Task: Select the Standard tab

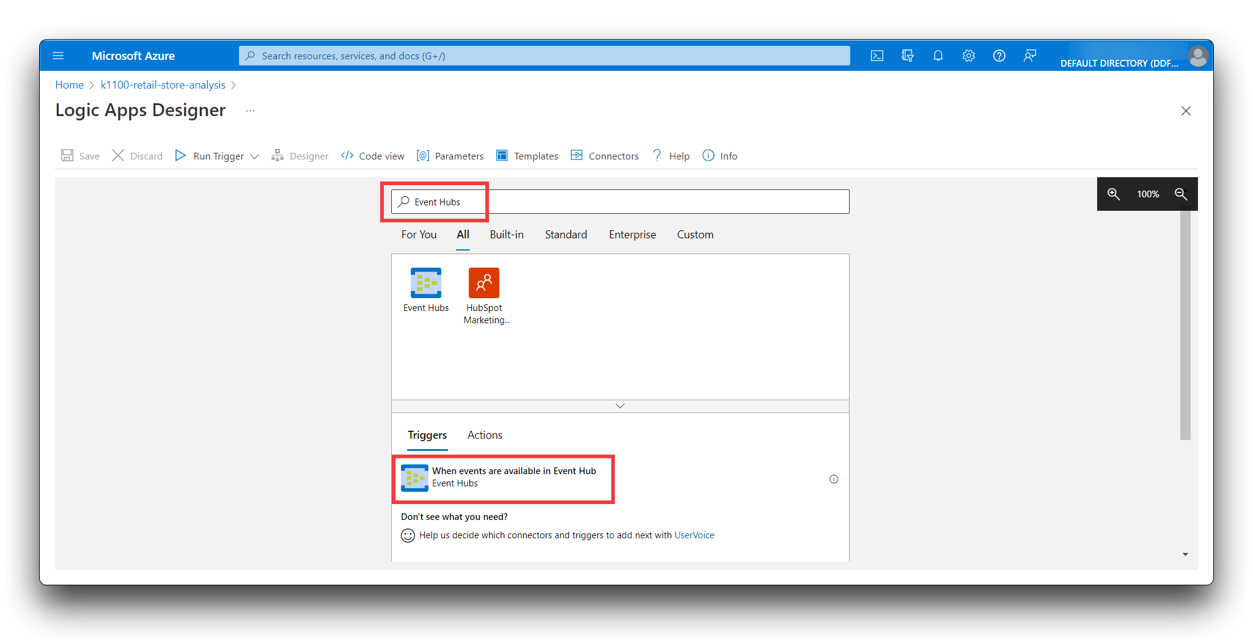Action: click(566, 235)
